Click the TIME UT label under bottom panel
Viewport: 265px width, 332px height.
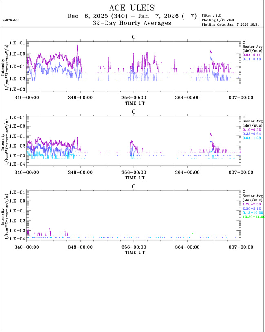pyautogui.click(x=134, y=253)
